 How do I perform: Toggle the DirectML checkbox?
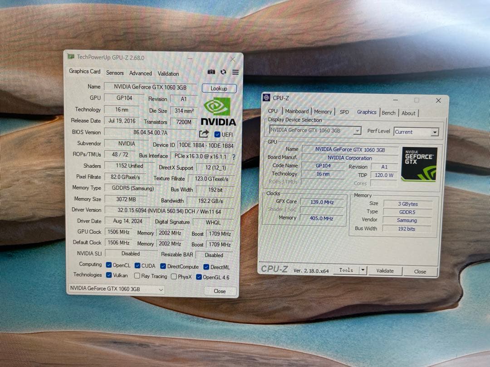[x=206, y=267]
